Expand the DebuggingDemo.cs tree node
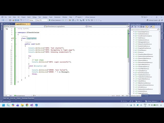Screen dimensions: 164x123 [134, 42]
